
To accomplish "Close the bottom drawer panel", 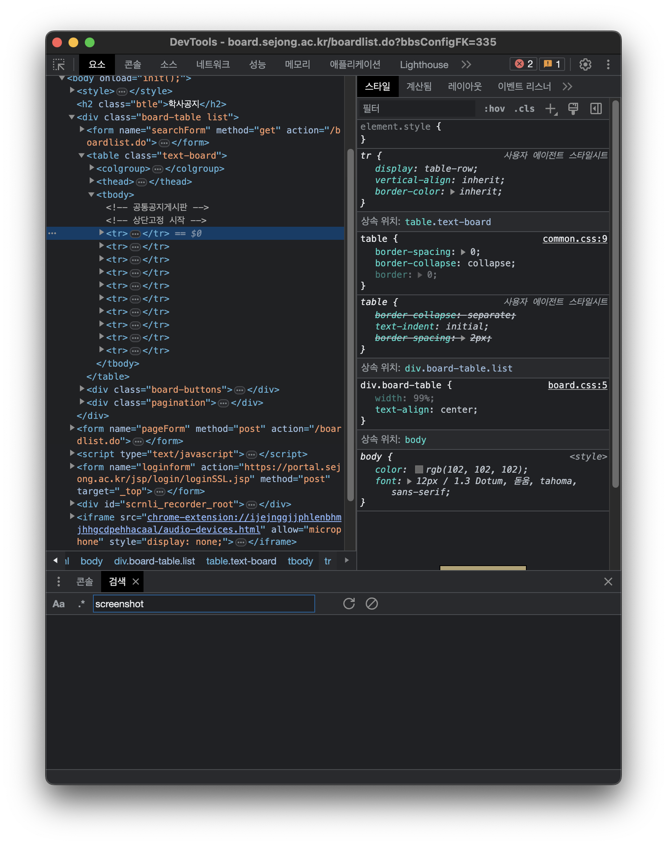I will coord(608,582).
